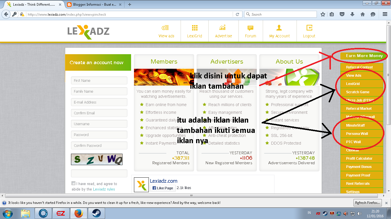Click the Logout icon
The image size is (391, 219).
[x=309, y=28]
